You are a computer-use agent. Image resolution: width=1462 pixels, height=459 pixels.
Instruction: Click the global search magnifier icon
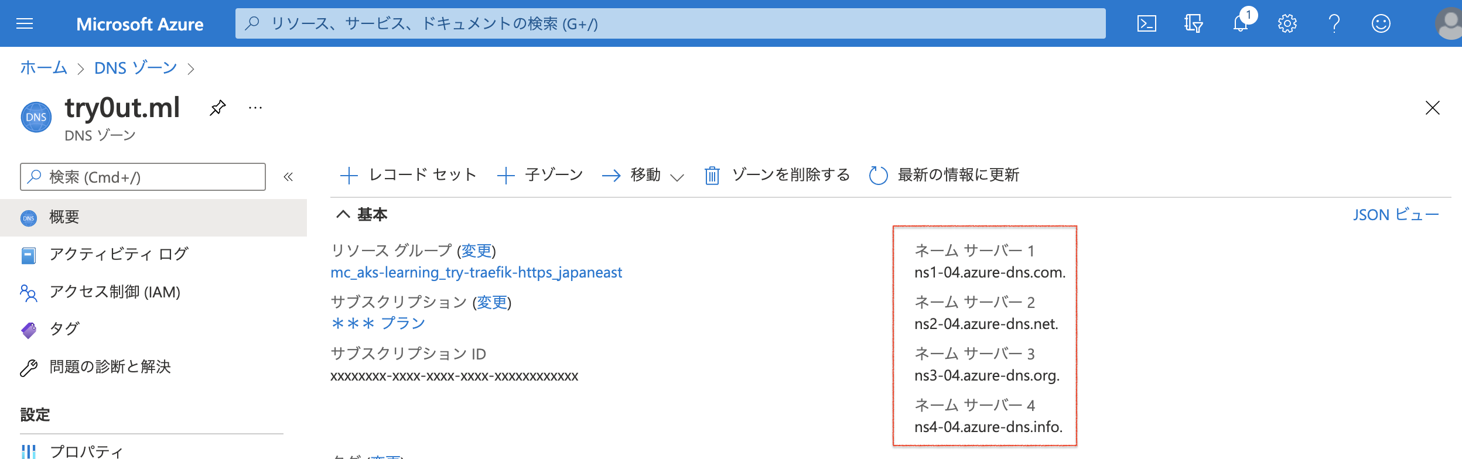click(252, 23)
